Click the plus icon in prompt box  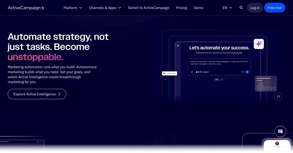(192, 72)
